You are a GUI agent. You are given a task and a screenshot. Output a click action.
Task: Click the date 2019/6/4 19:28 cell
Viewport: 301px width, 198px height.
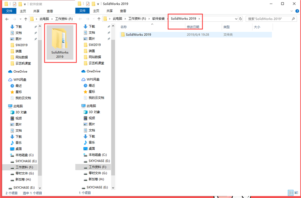[198, 35]
